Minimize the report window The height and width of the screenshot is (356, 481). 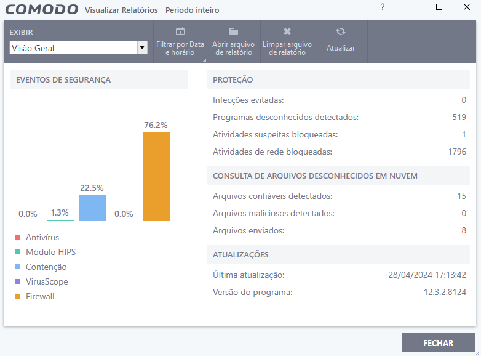(x=411, y=7)
